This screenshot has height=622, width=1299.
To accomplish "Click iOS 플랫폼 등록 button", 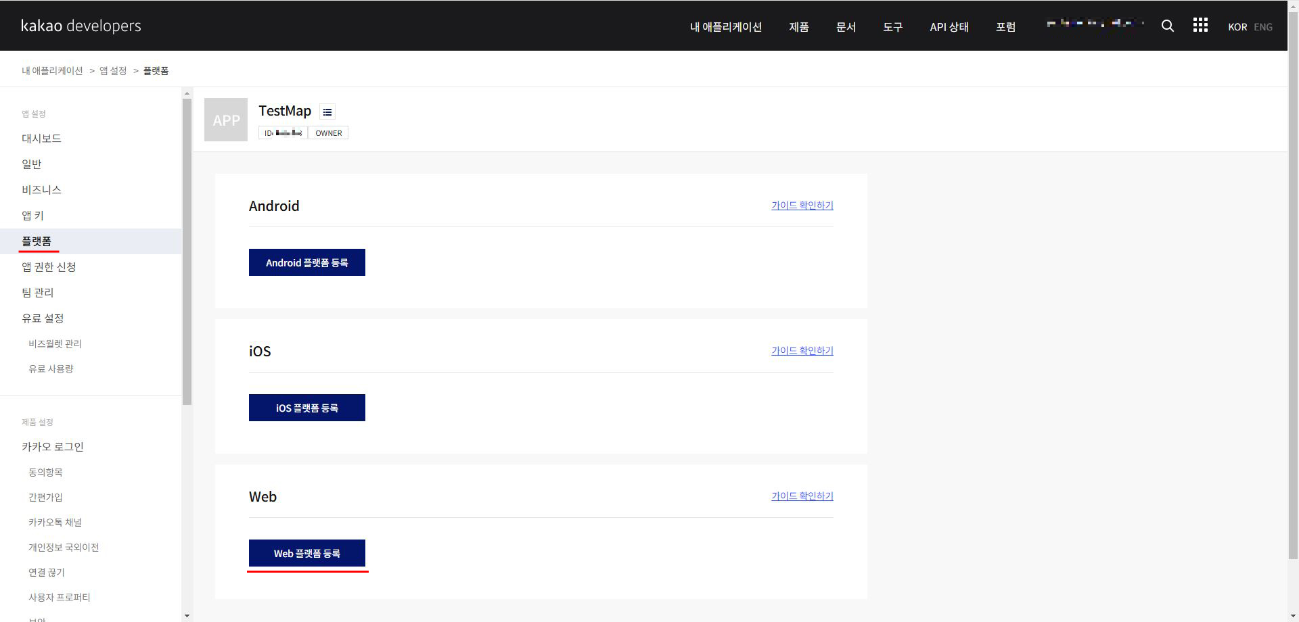I will 307,408.
